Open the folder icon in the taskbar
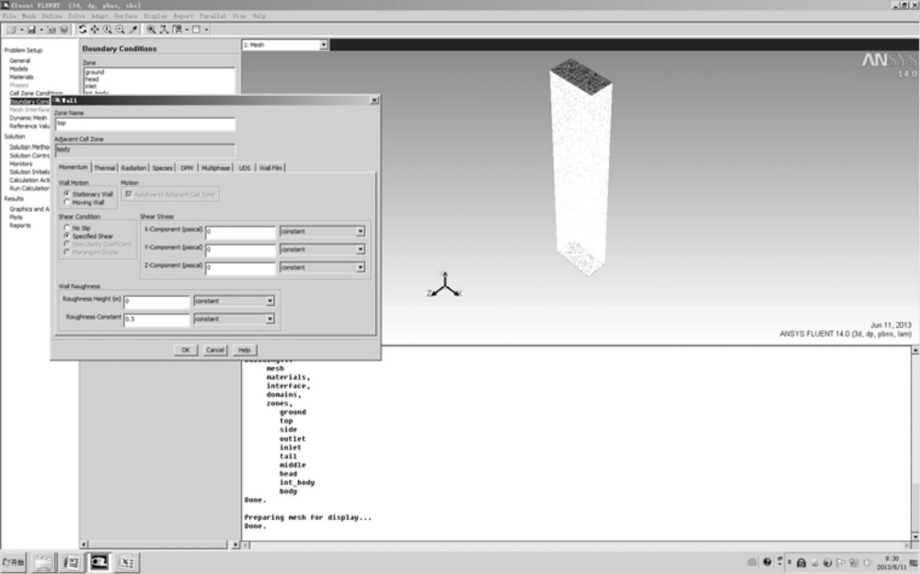 point(43,563)
